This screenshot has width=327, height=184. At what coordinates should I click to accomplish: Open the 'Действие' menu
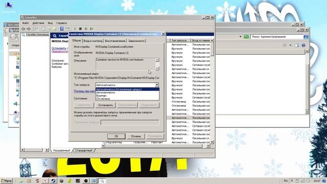tap(38, 23)
